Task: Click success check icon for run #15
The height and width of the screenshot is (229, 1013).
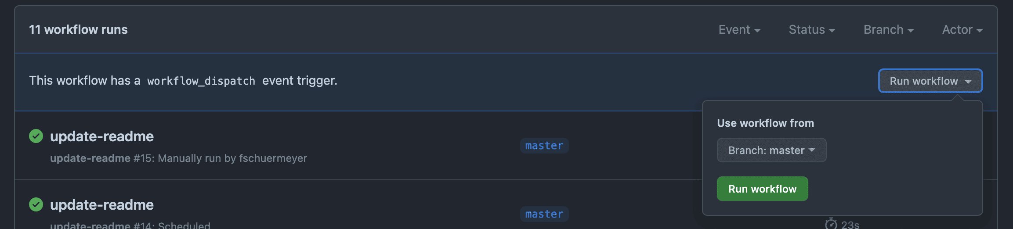Action: click(x=36, y=136)
